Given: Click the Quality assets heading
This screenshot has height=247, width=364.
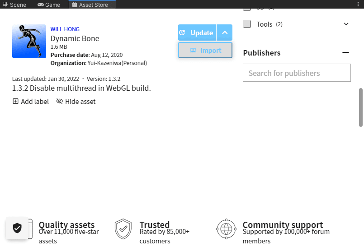Looking at the screenshot, I should tap(66, 224).
